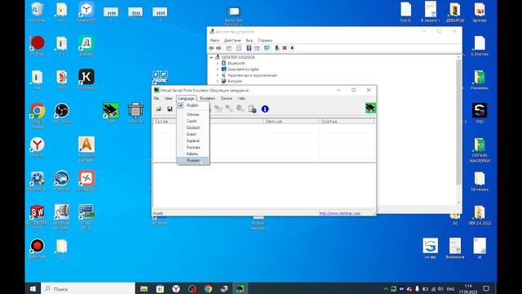Open the View menu in VSPE
Viewport: 522px width, 294px height.
[x=169, y=98]
